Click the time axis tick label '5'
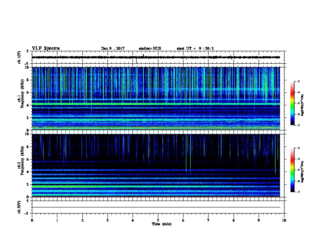 point(158,220)
